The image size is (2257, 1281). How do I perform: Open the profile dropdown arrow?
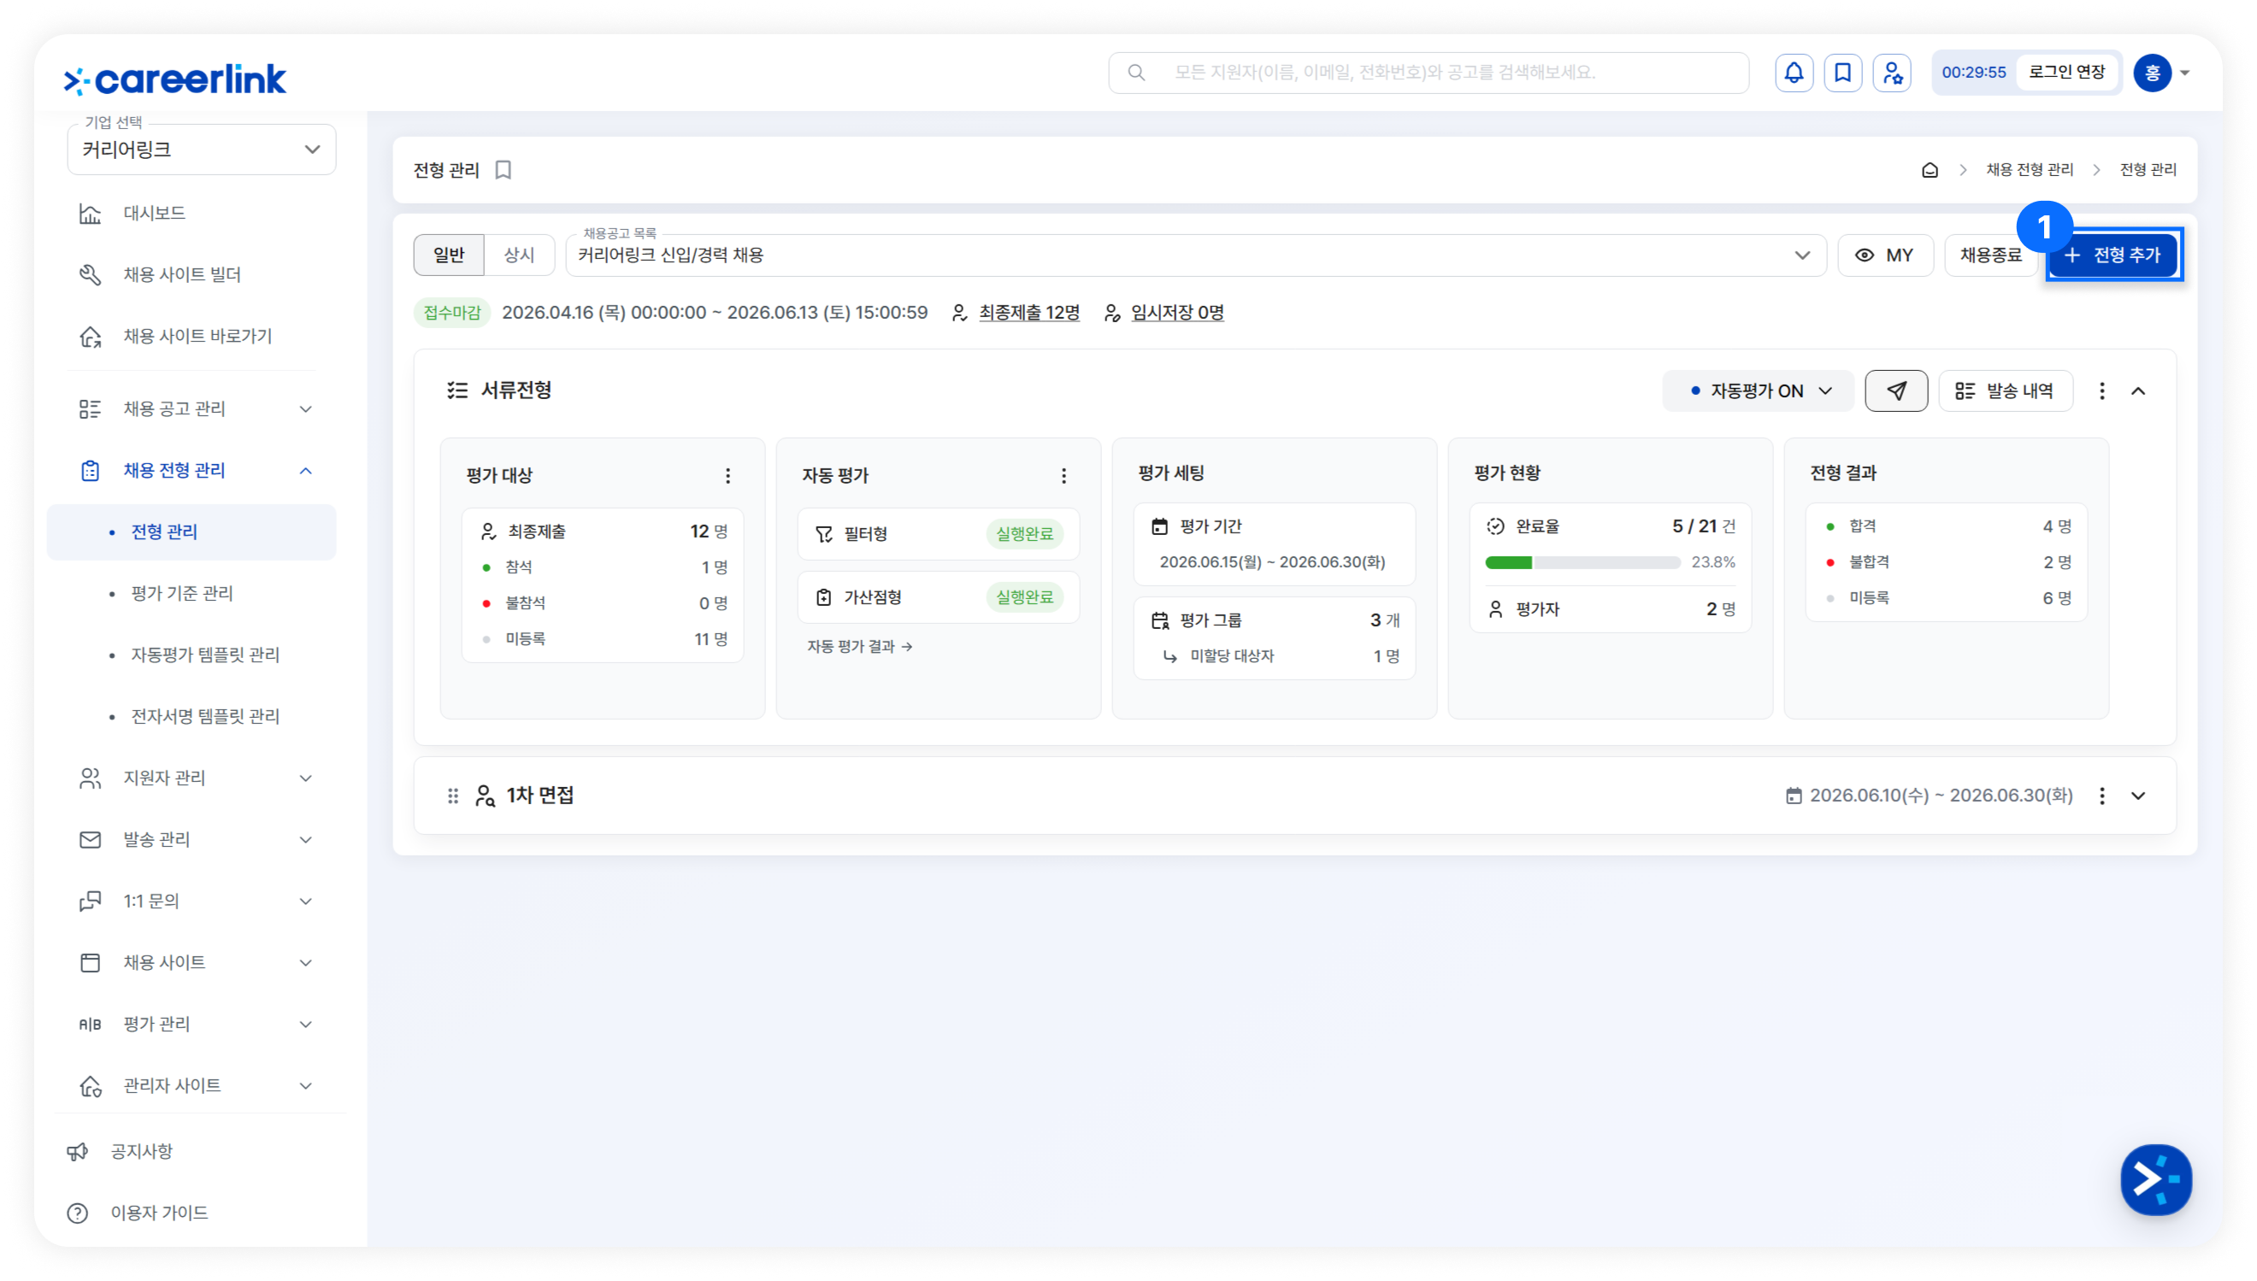pyautogui.click(x=2185, y=73)
